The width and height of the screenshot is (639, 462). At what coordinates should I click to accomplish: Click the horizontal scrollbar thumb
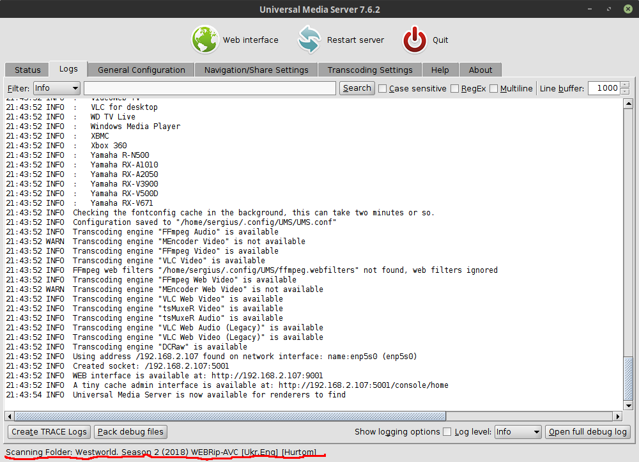click(x=230, y=416)
